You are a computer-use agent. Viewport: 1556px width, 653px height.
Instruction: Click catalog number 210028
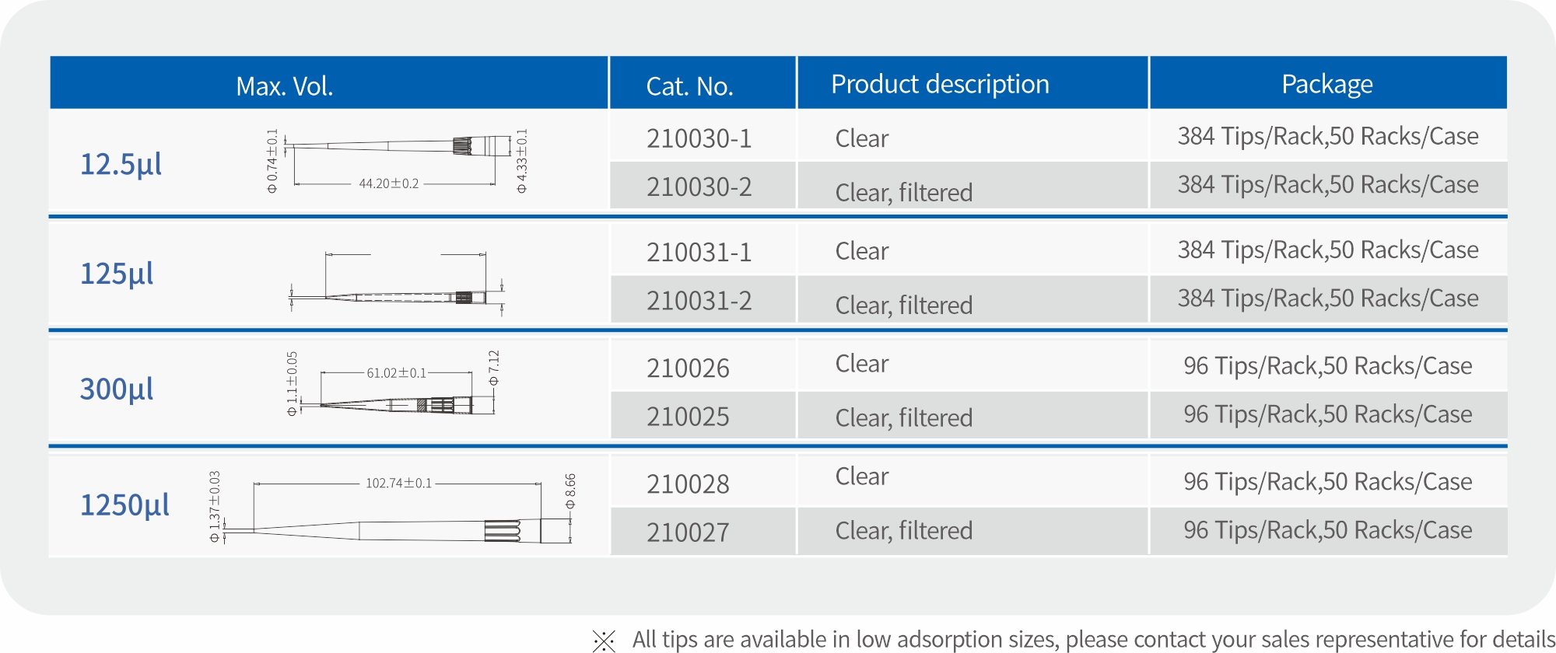[x=688, y=484]
